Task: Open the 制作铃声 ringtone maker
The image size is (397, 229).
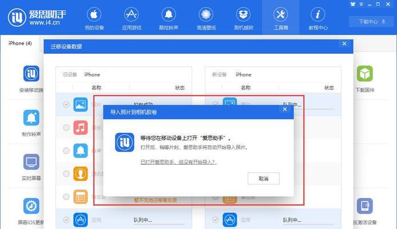Action: (31, 123)
